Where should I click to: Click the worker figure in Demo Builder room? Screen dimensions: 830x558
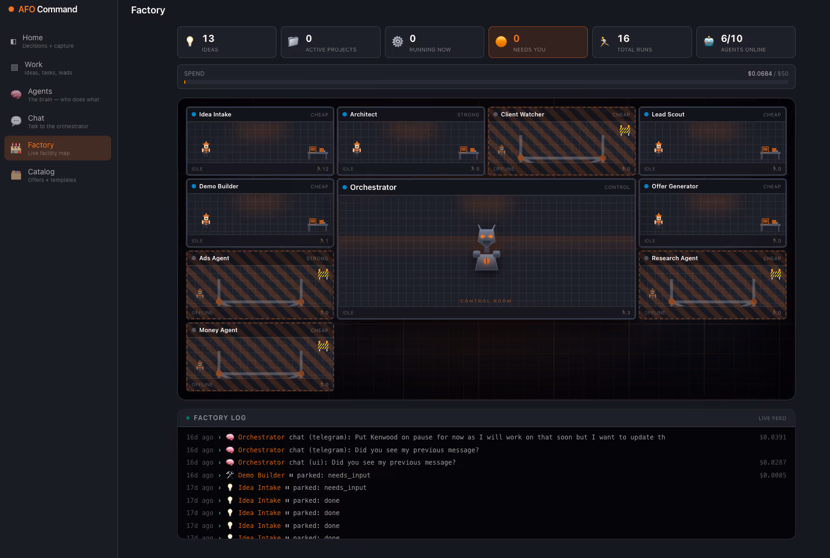point(206,219)
